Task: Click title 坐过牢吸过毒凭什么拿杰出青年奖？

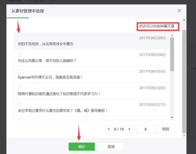Action: pos(45,111)
